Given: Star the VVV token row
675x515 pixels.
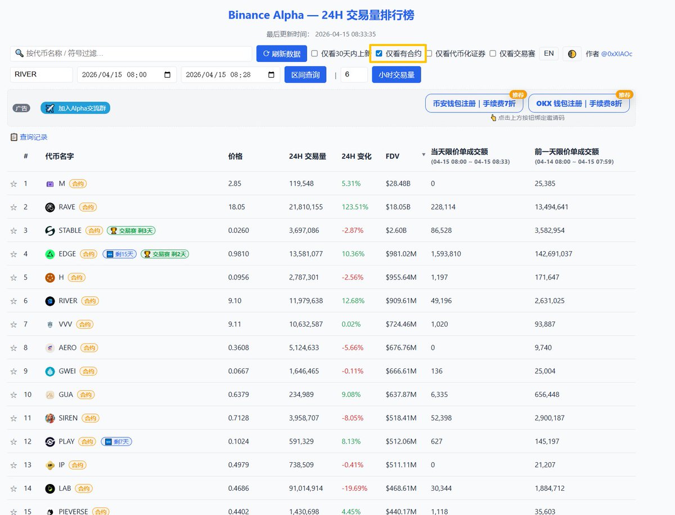Looking at the screenshot, I should [13, 324].
